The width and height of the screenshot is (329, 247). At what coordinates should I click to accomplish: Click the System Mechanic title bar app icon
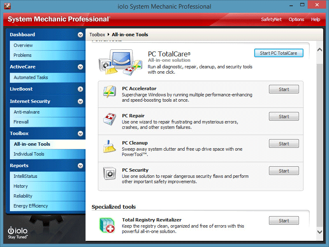coord(7,6)
